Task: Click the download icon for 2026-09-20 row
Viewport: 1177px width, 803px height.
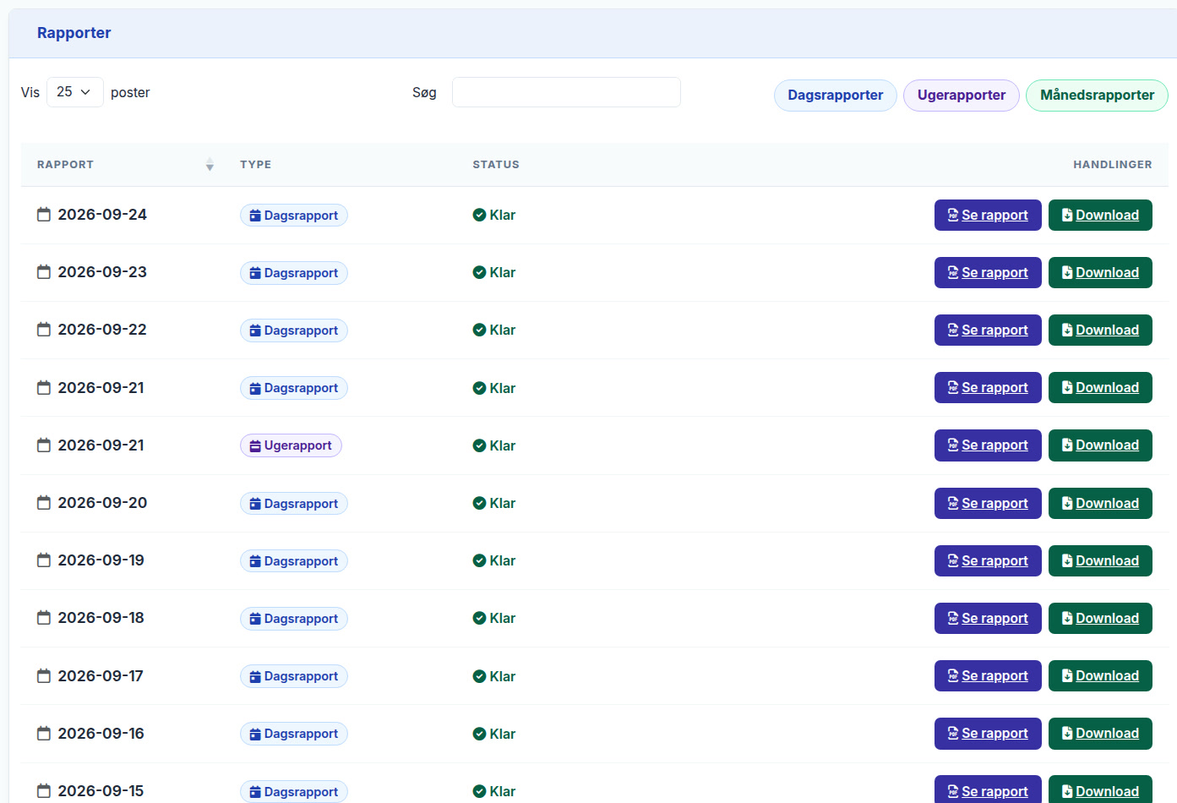Action: click(1067, 503)
